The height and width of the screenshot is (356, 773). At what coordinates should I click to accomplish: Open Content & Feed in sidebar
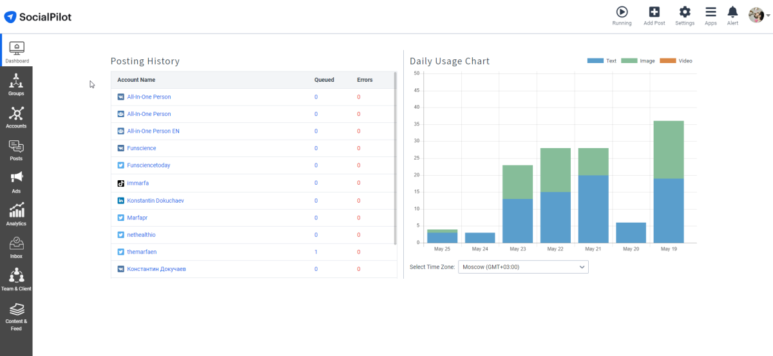16,315
